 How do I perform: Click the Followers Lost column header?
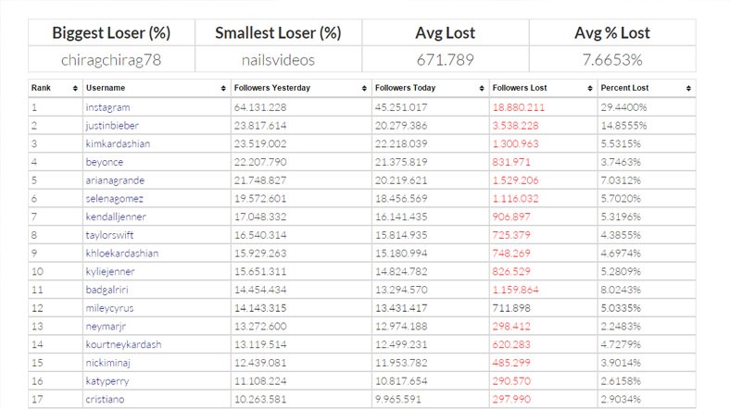[520, 88]
